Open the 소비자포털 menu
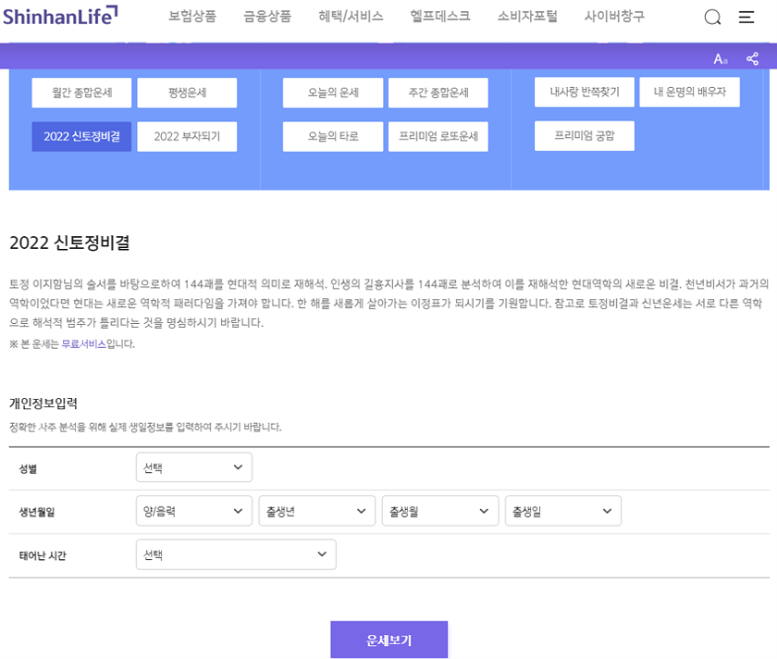This screenshot has width=777, height=659. click(x=527, y=17)
